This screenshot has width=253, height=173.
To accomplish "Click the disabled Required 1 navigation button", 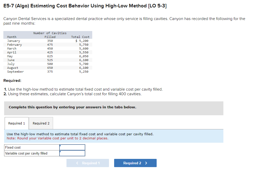I will point(88,163).
